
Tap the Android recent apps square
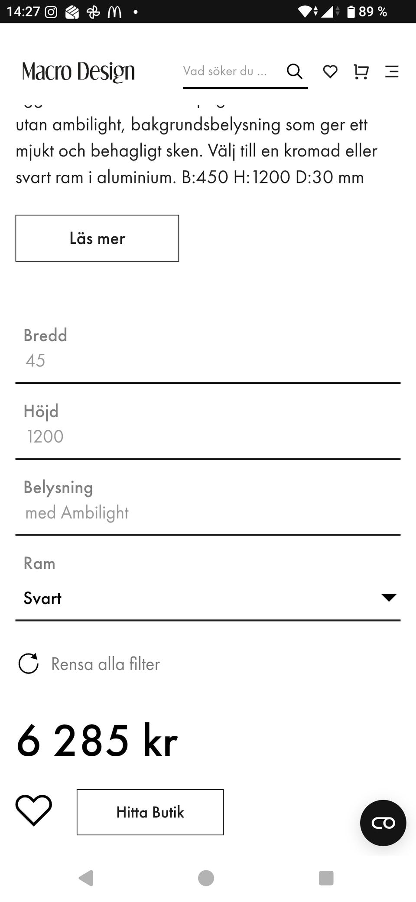click(326, 878)
